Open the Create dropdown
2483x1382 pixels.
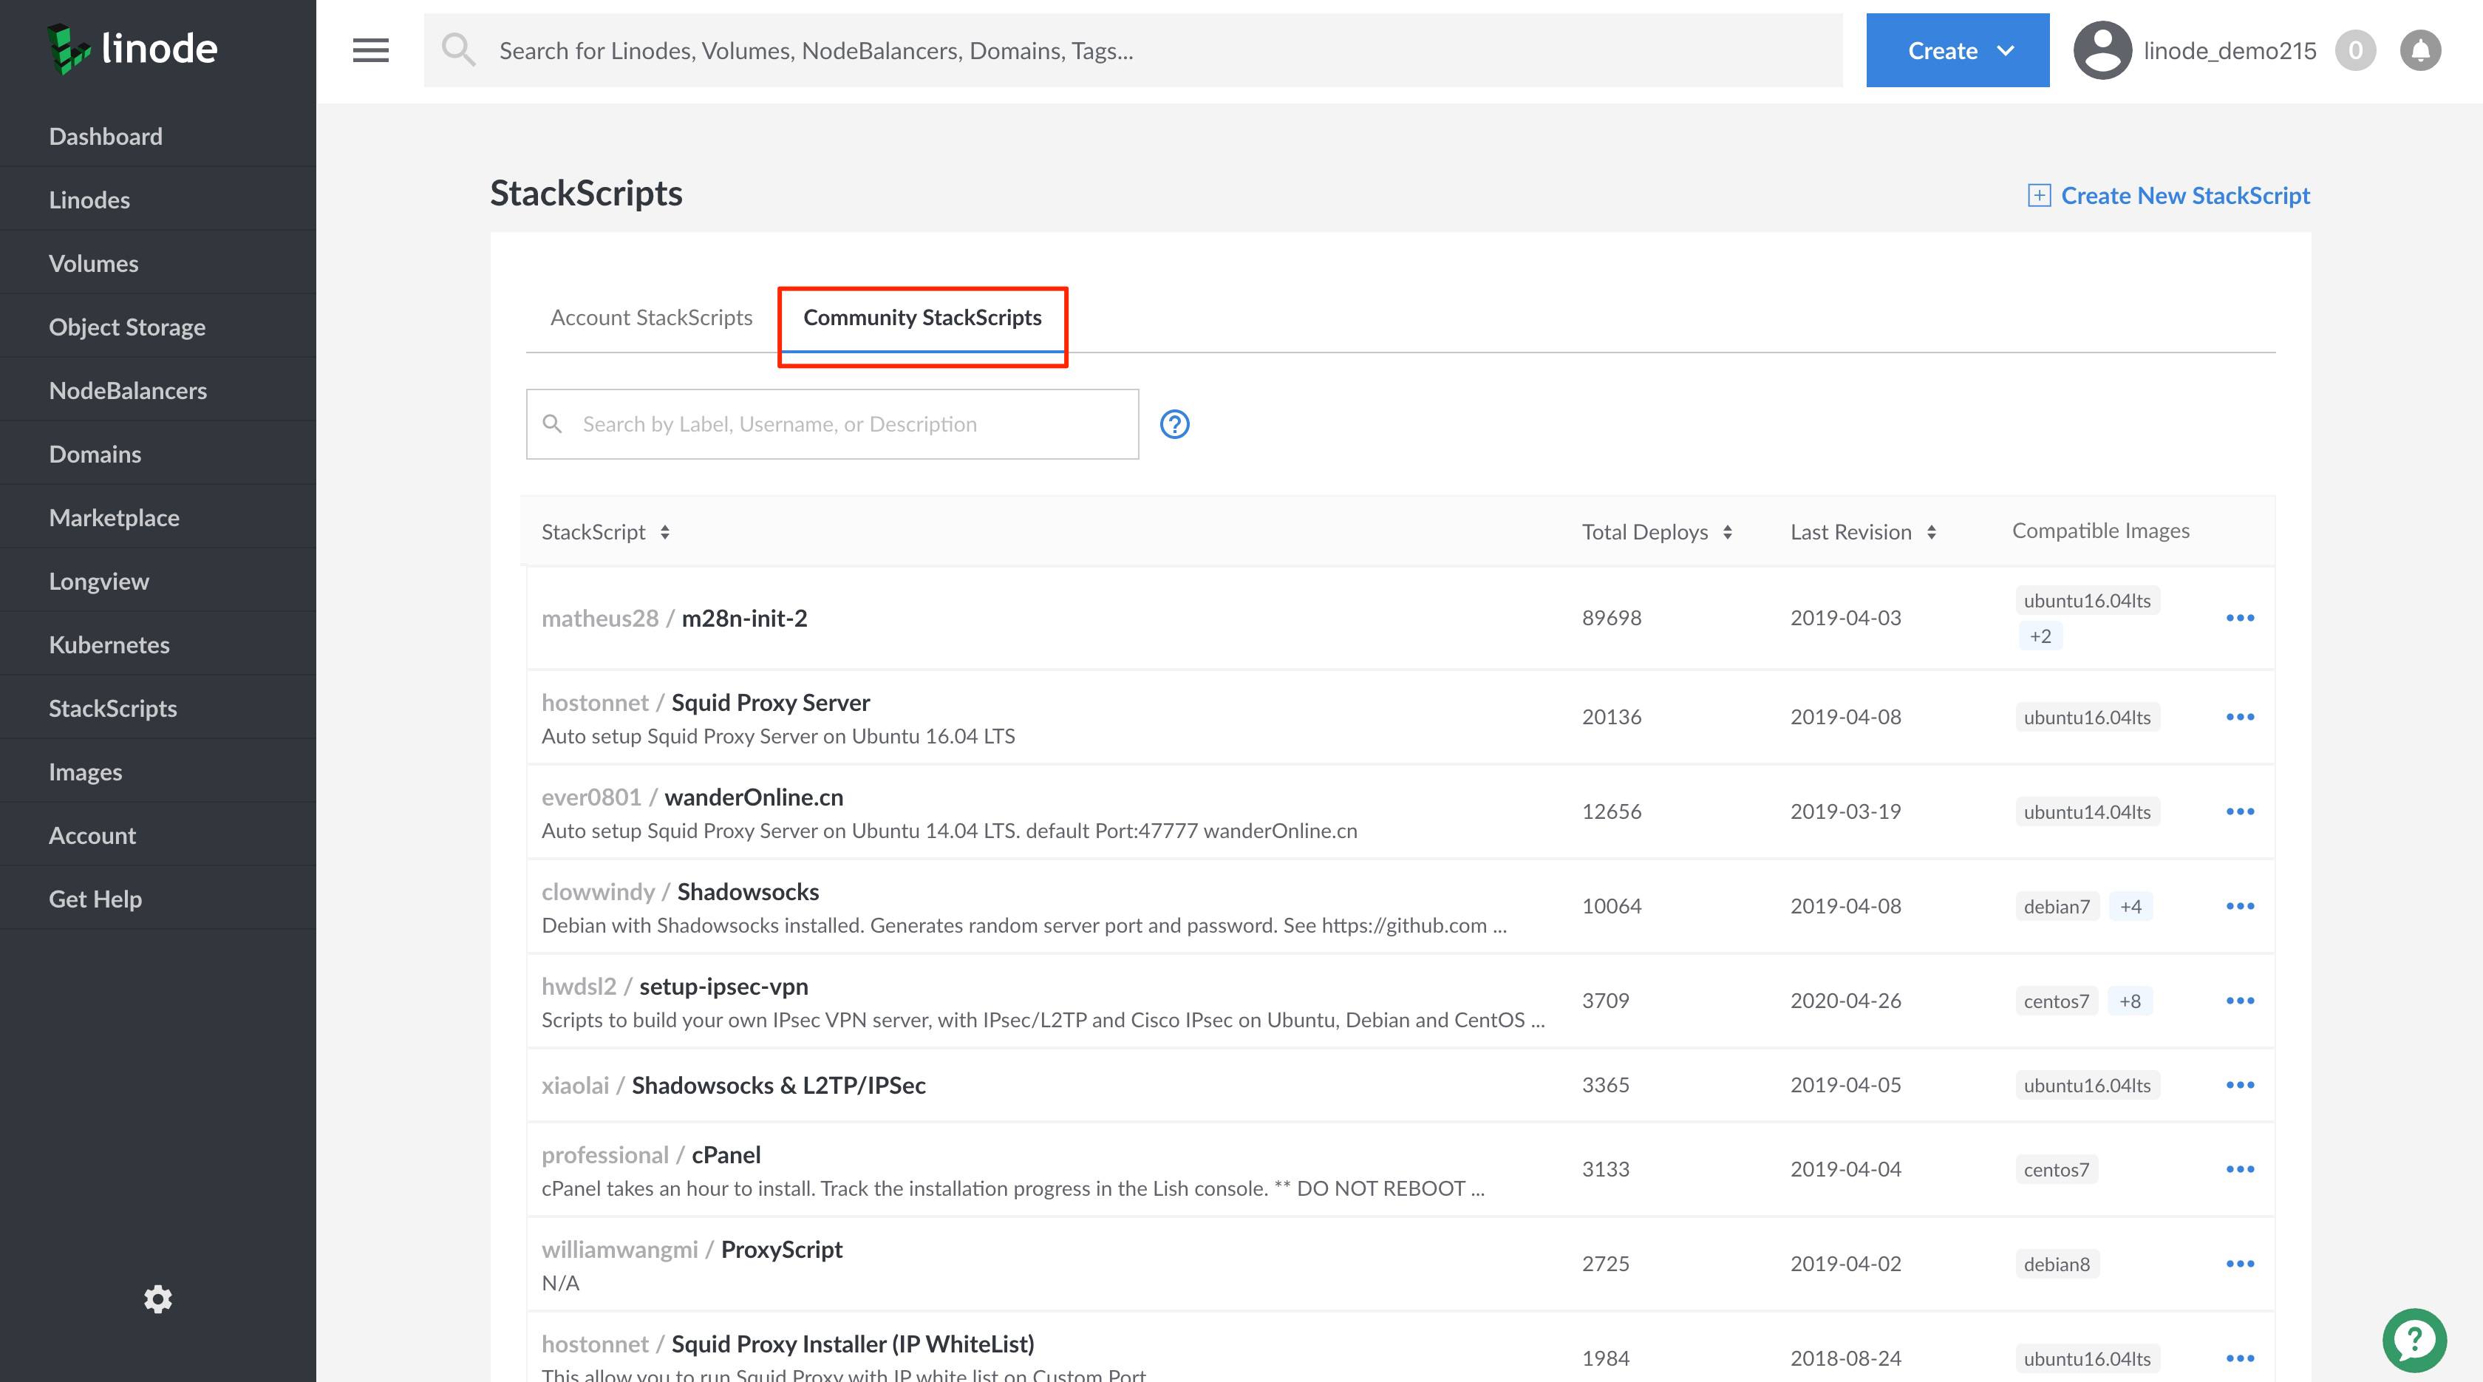pyautogui.click(x=1956, y=50)
